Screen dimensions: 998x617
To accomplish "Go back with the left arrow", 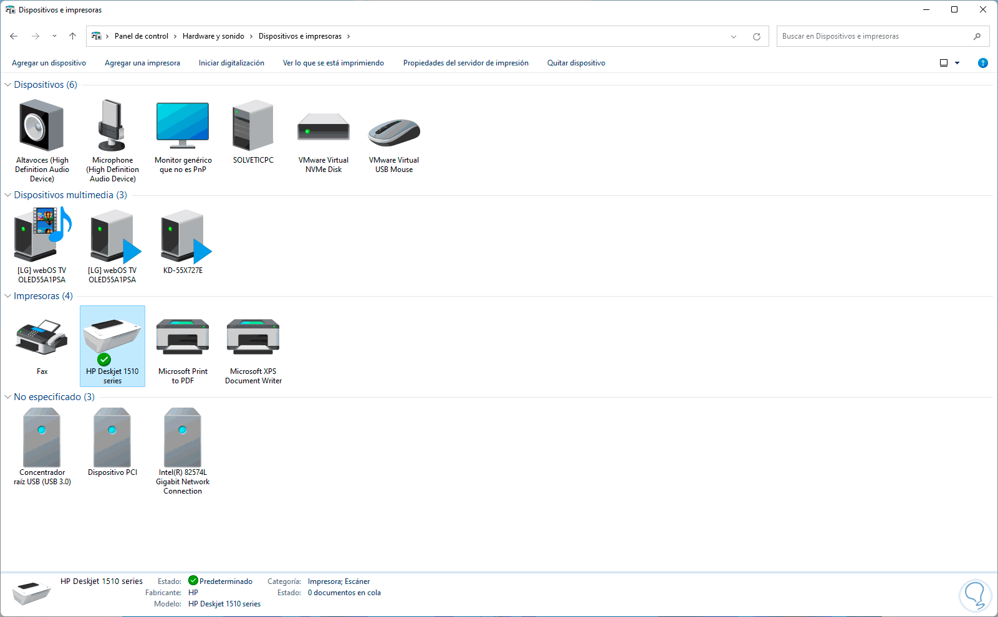I will [14, 36].
